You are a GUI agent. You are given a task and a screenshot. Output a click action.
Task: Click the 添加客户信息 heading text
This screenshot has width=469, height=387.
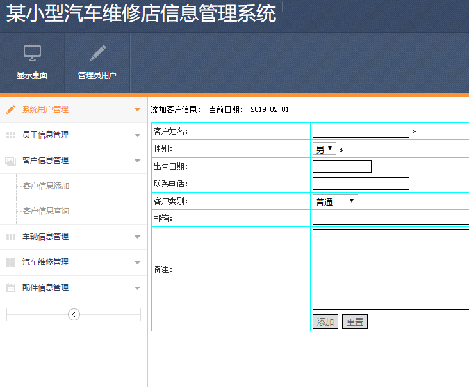click(x=176, y=109)
